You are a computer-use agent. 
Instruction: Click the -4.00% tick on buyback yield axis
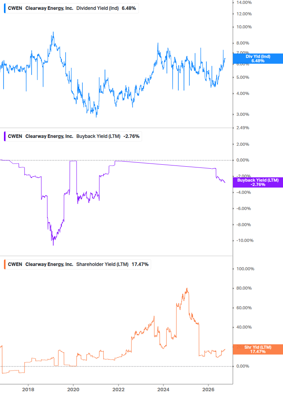click(x=244, y=192)
